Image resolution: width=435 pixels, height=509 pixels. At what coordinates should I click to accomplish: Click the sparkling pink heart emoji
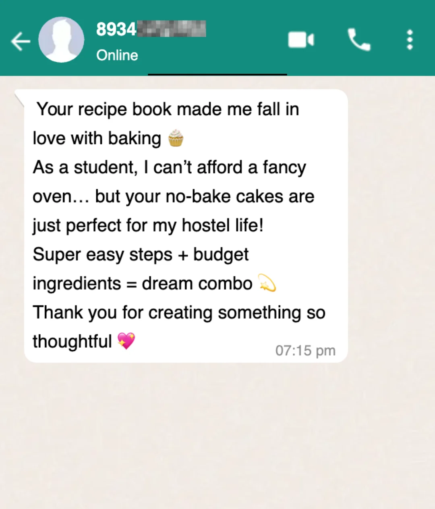(x=126, y=341)
